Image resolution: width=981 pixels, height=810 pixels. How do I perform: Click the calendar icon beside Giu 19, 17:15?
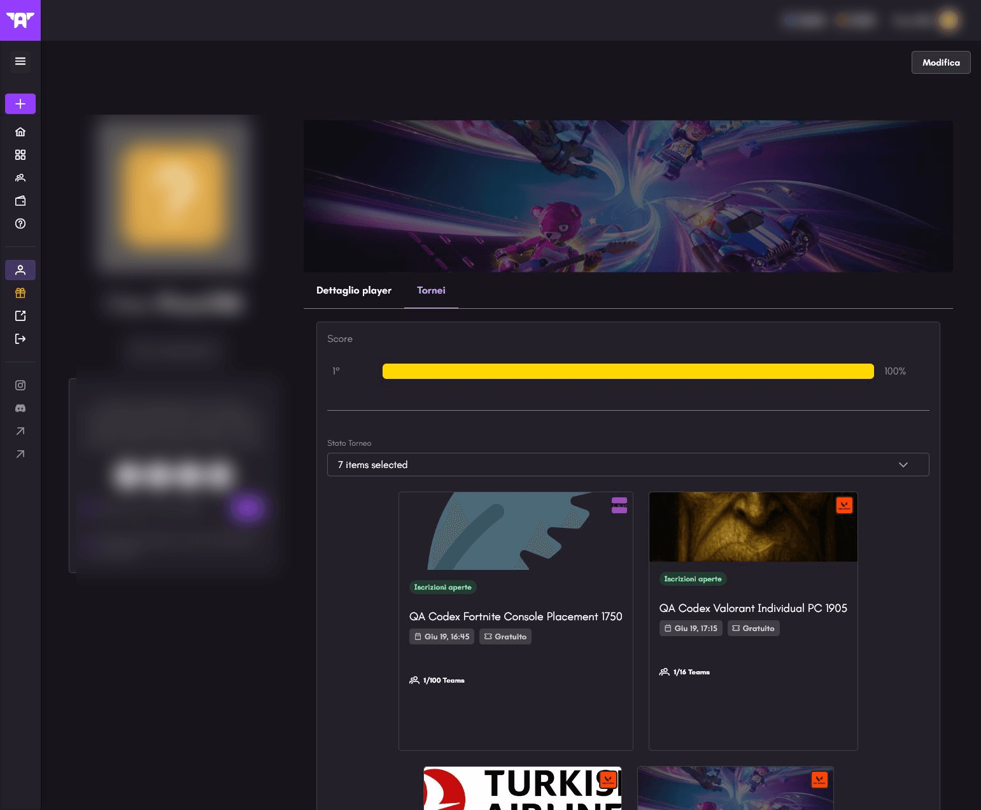point(668,629)
